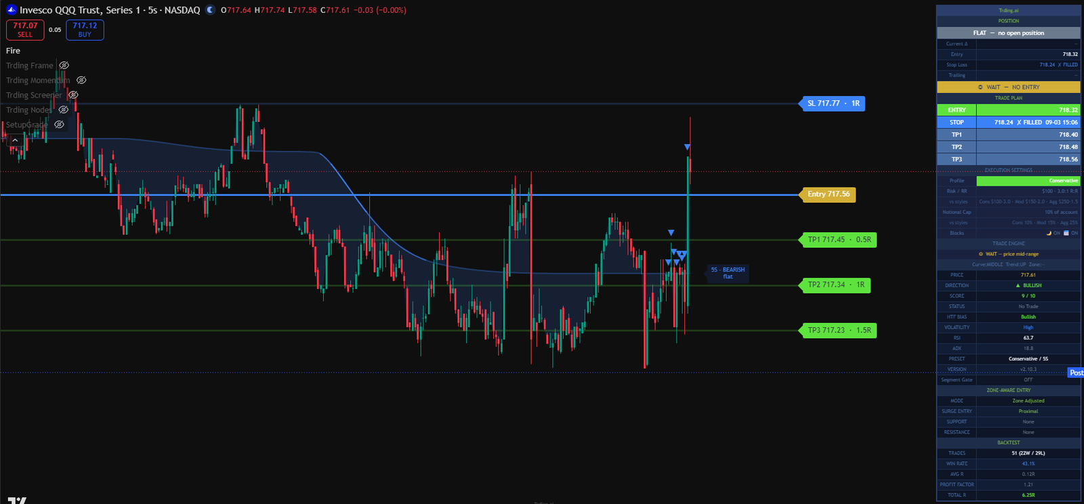Collapse the indicator legend with chevron
The image size is (1084, 504).
pos(14,140)
